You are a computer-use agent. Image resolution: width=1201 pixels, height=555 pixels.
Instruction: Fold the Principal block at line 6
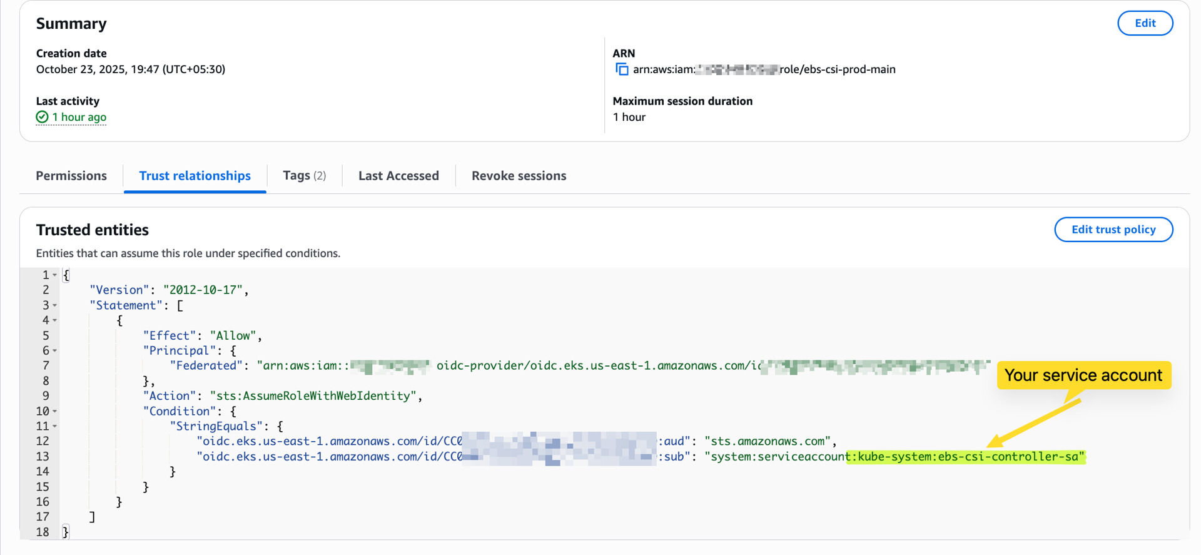(55, 351)
